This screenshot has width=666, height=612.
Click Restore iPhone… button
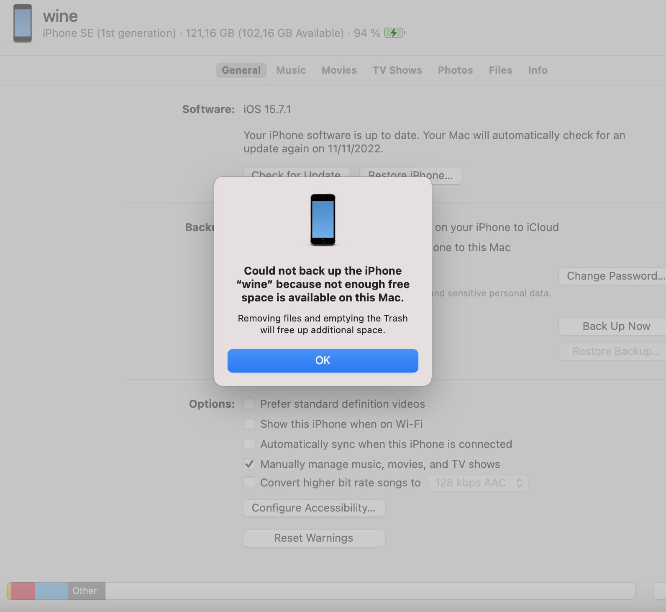[x=411, y=175]
